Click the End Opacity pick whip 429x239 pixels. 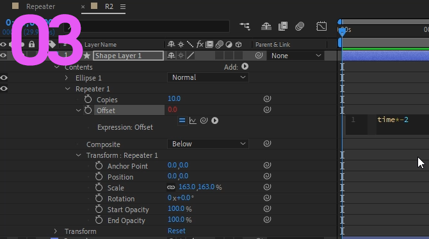pos(267,220)
